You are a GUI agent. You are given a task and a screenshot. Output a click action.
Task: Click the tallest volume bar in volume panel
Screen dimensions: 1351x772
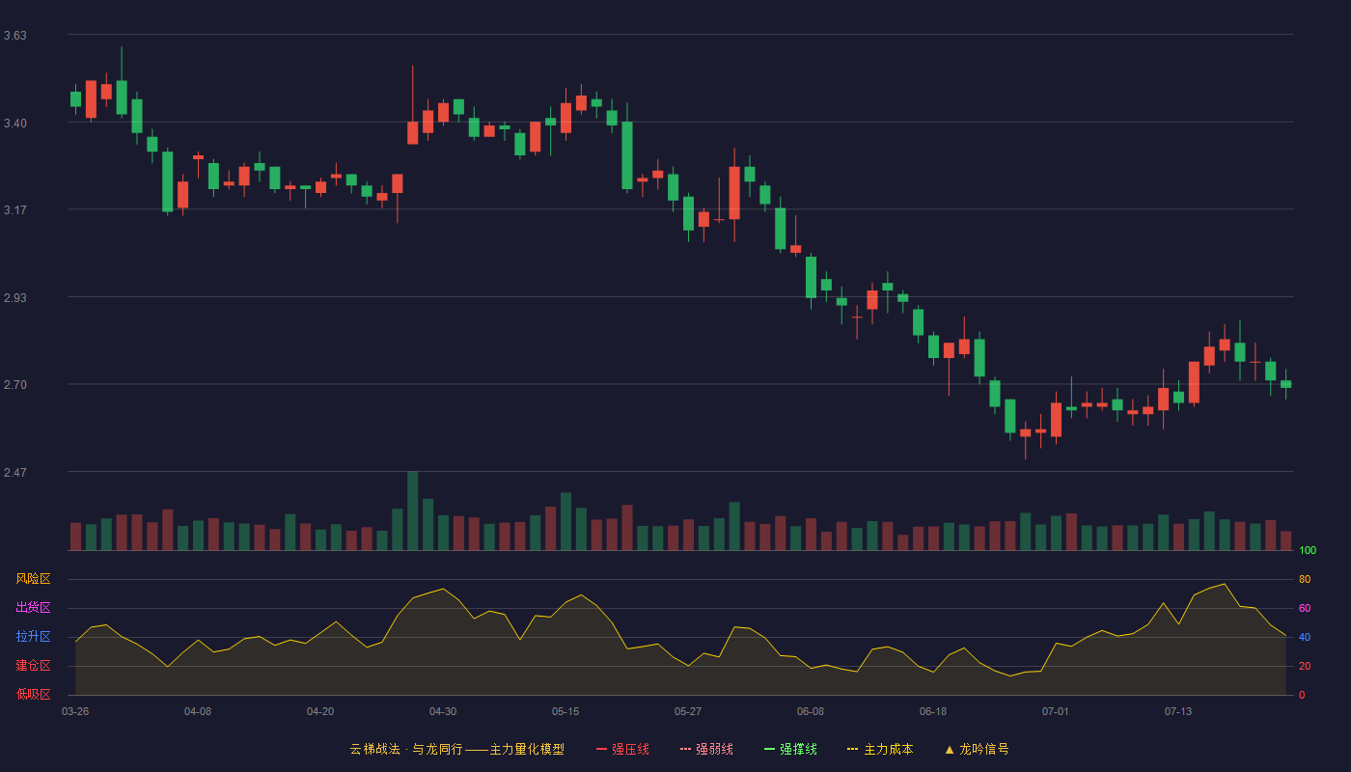(x=412, y=510)
